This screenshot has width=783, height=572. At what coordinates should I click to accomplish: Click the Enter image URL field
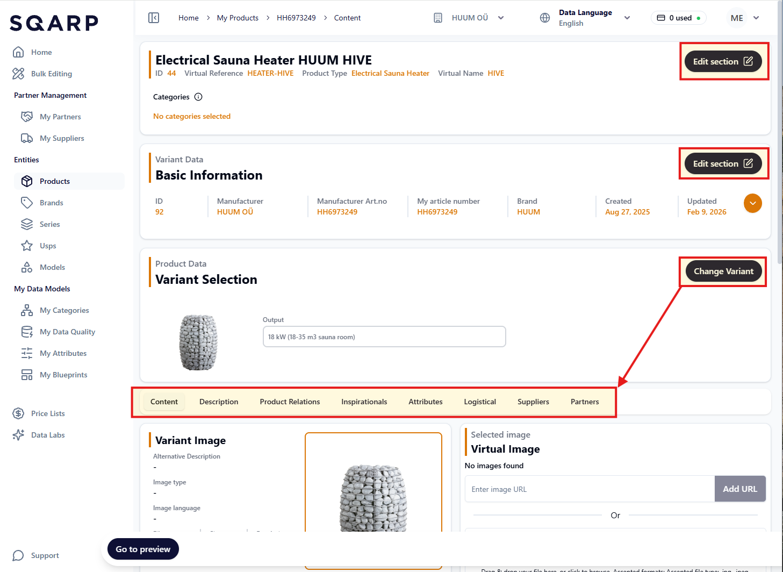pos(590,489)
